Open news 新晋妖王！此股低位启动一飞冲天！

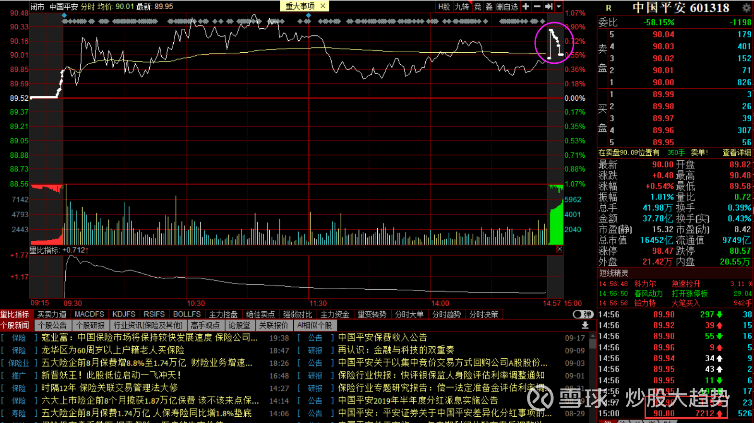coord(111,375)
